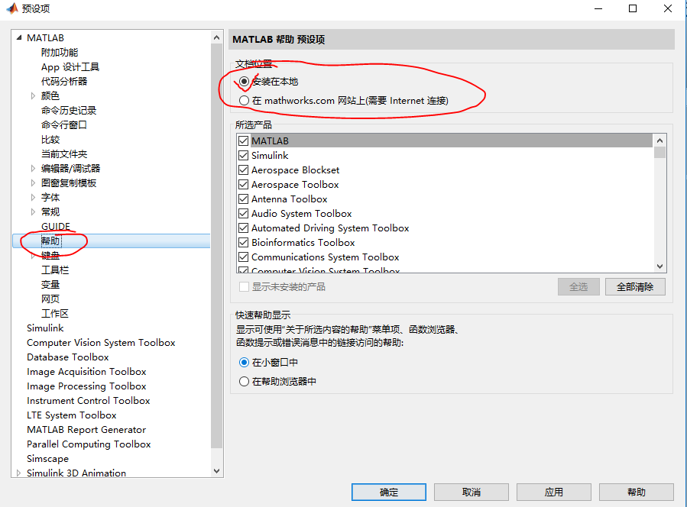Expand the 常规 tree node

(33, 212)
